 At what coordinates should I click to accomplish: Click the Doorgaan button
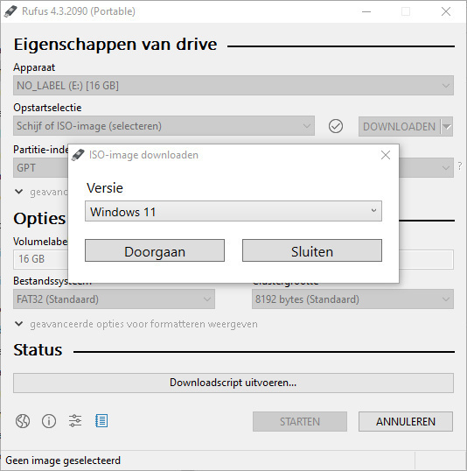pos(155,250)
